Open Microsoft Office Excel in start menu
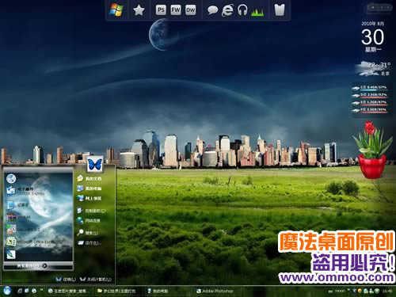 pyautogui.click(x=35, y=242)
